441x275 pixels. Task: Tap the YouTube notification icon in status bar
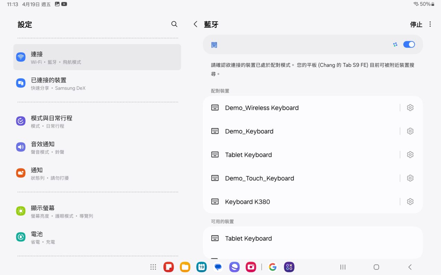click(64, 4)
